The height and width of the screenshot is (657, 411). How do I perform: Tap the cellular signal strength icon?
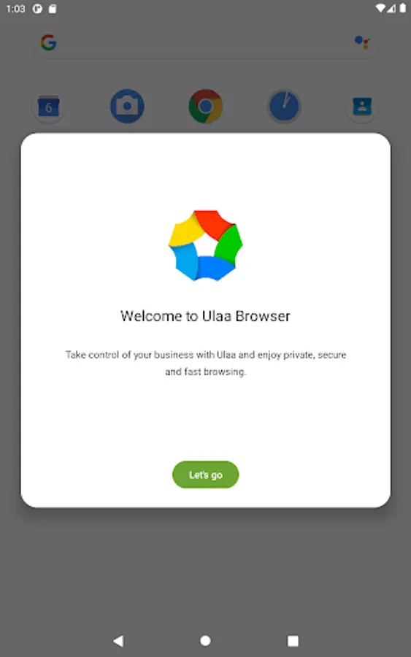click(391, 8)
